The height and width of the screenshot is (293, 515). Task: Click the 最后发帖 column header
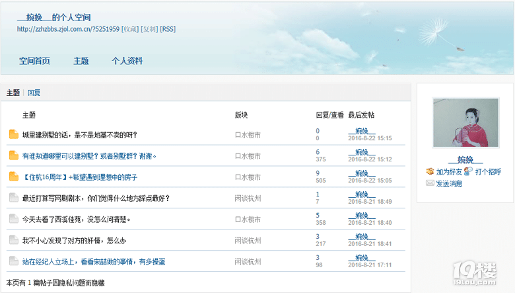(x=361, y=115)
